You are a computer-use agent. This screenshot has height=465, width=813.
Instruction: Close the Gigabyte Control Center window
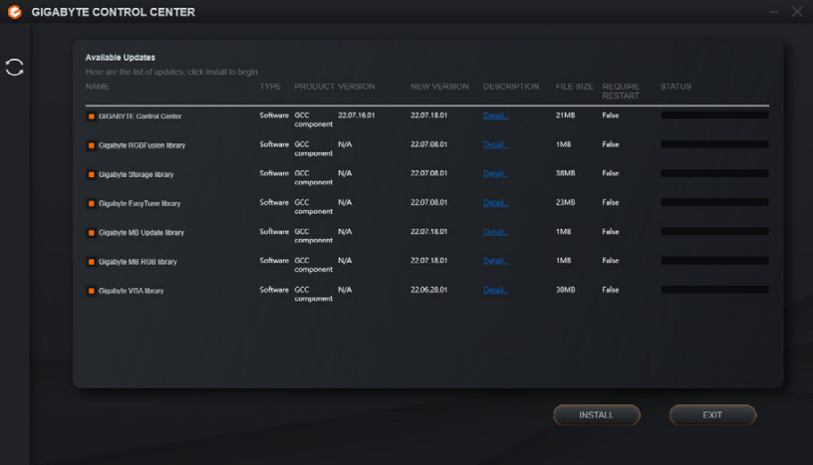pyautogui.click(x=797, y=11)
